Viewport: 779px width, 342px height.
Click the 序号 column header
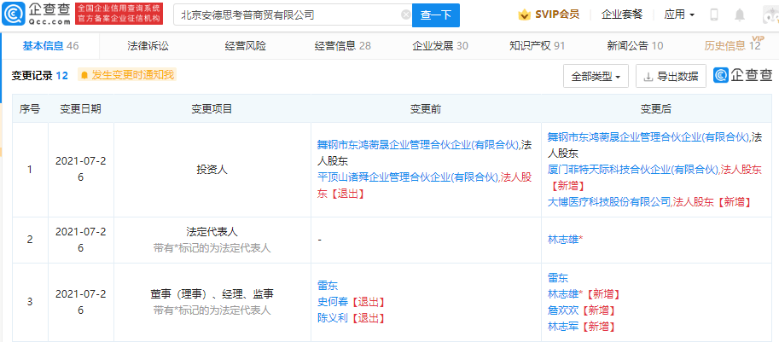point(30,108)
